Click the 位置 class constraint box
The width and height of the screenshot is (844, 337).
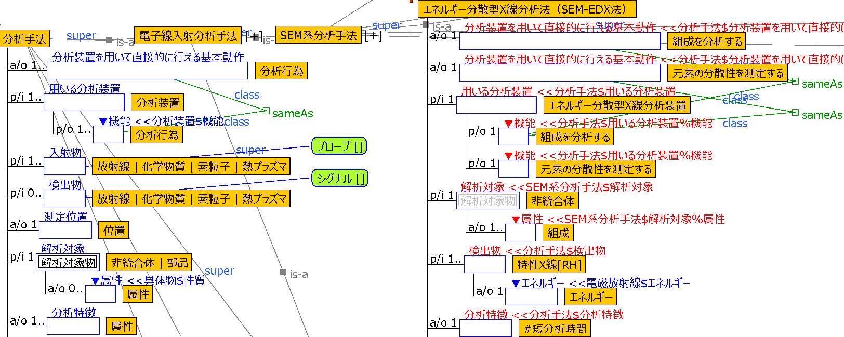114,231
